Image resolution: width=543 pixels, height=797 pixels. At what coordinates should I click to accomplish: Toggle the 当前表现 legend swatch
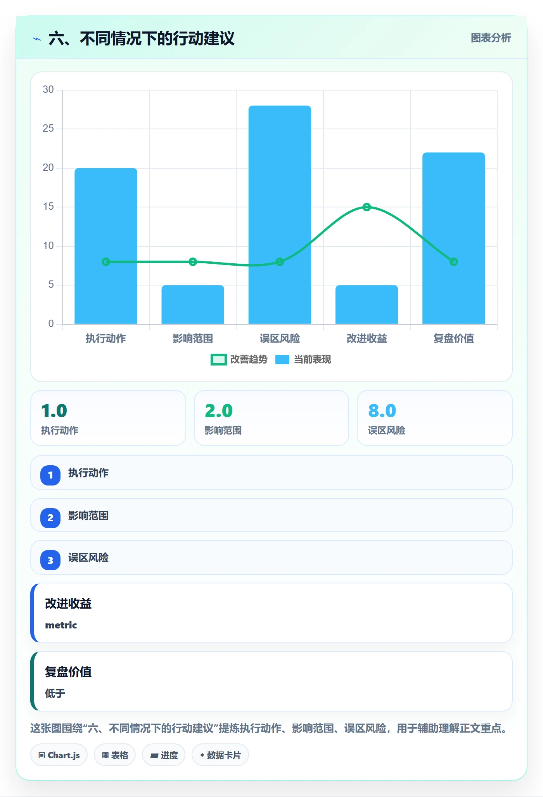(x=282, y=360)
